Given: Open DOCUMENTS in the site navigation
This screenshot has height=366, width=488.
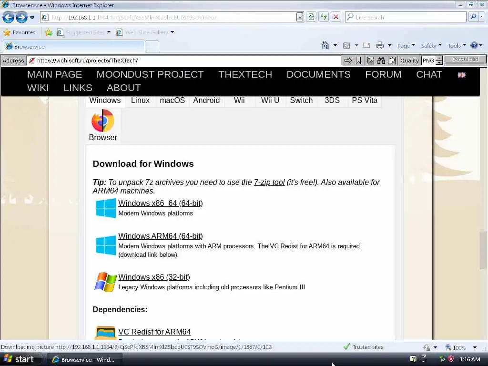Looking at the screenshot, I should pos(319,74).
